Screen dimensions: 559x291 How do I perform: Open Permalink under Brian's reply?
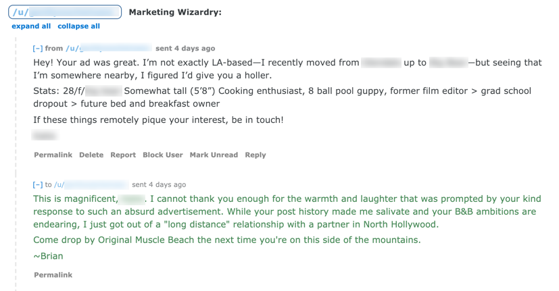pos(53,275)
